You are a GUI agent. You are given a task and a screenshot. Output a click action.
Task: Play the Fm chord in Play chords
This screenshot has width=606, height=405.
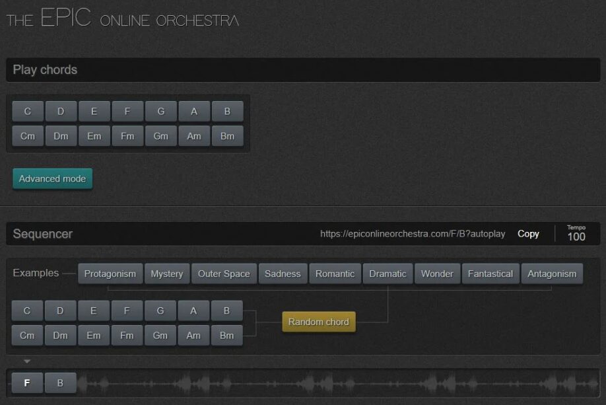[x=127, y=135]
